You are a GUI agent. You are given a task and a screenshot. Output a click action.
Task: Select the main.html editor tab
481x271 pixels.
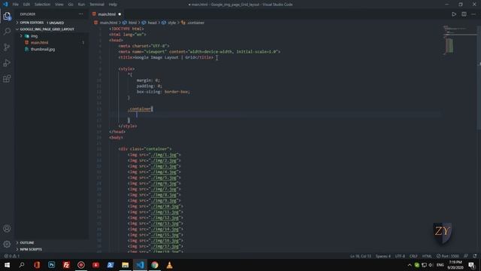click(x=107, y=14)
